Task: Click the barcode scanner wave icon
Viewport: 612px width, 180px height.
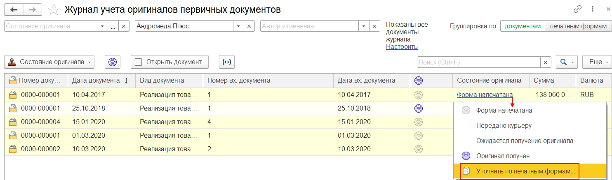Action: coord(226,62)
